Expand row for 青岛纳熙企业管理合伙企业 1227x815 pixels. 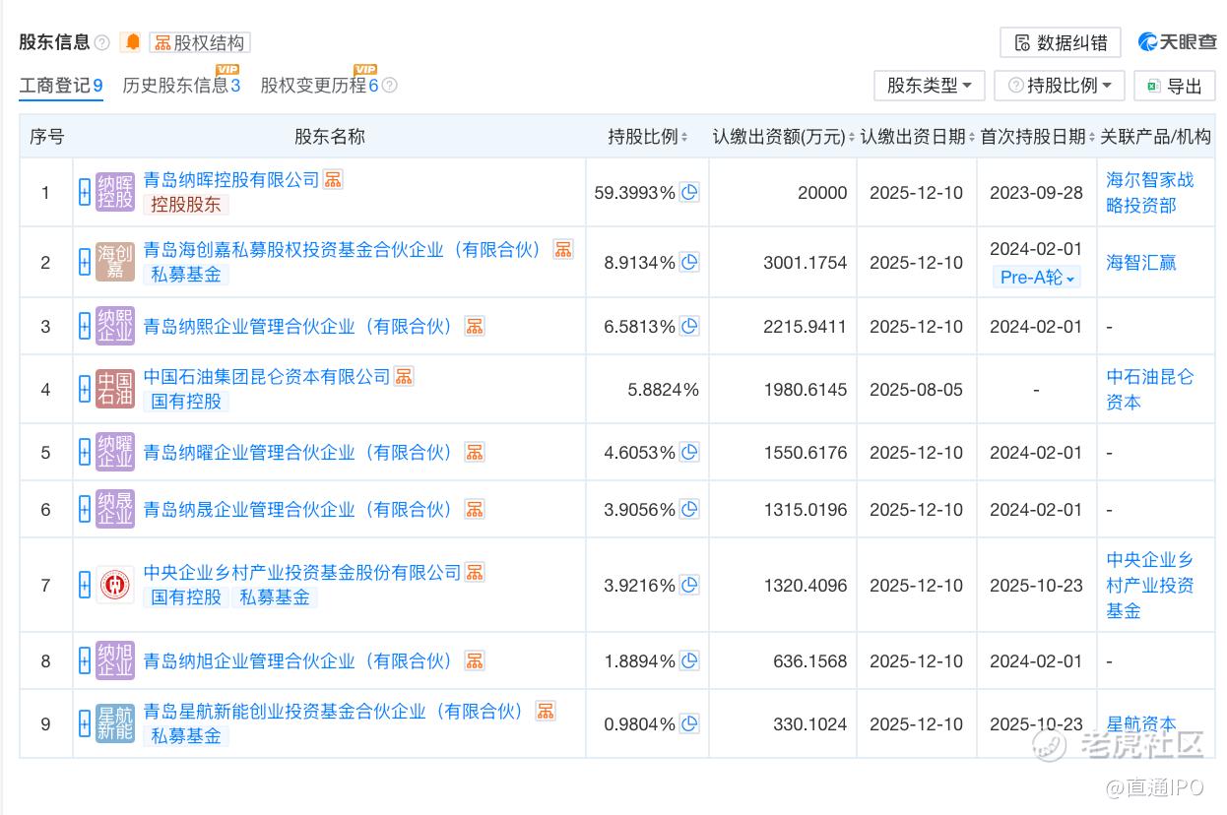click(85, 326)
